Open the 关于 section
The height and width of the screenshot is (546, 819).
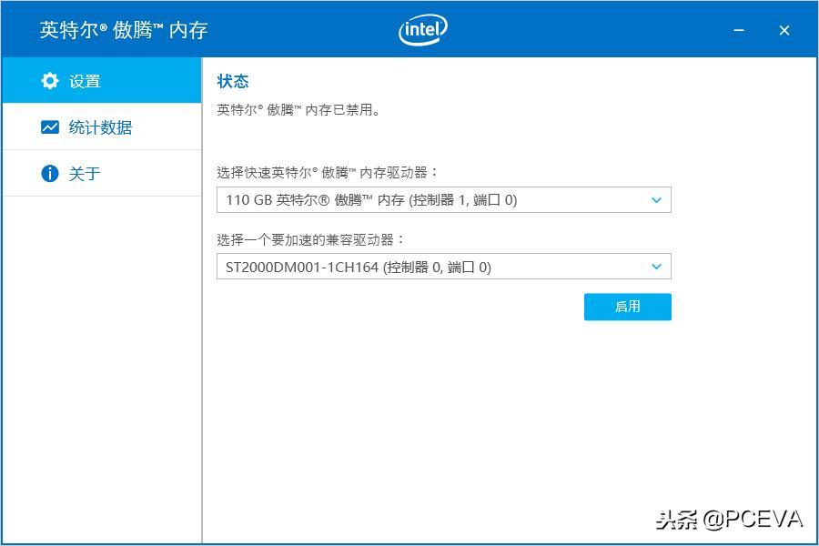coord(85,173)
